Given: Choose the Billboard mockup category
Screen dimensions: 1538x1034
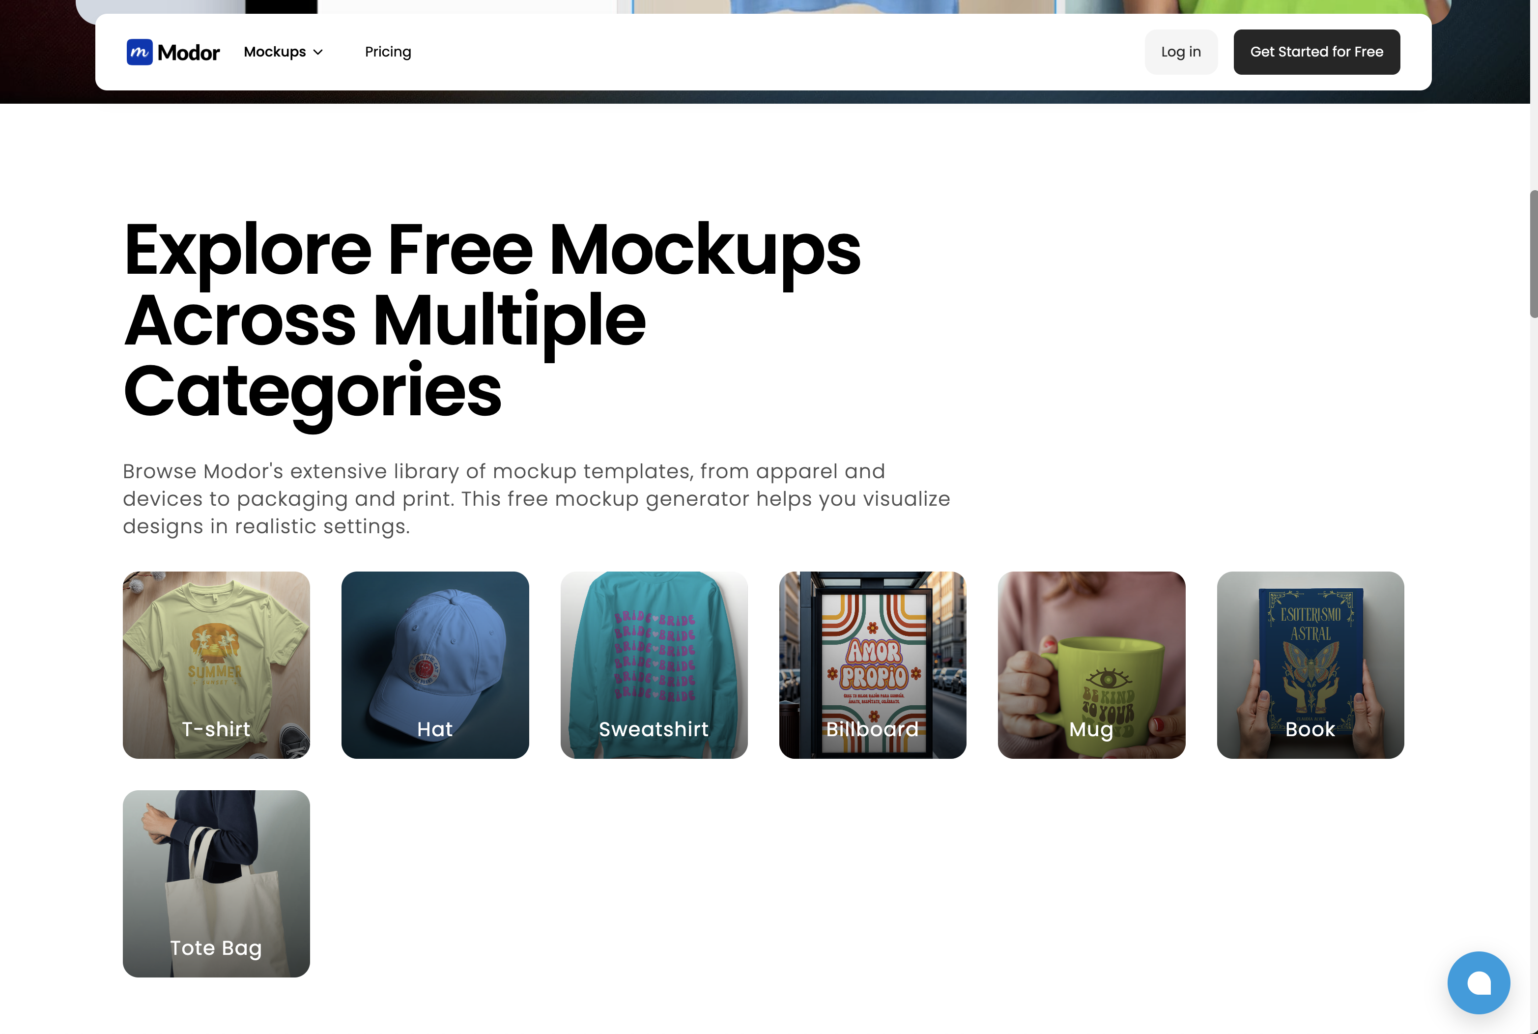Looking at the screenshot, I should point(872,665).
